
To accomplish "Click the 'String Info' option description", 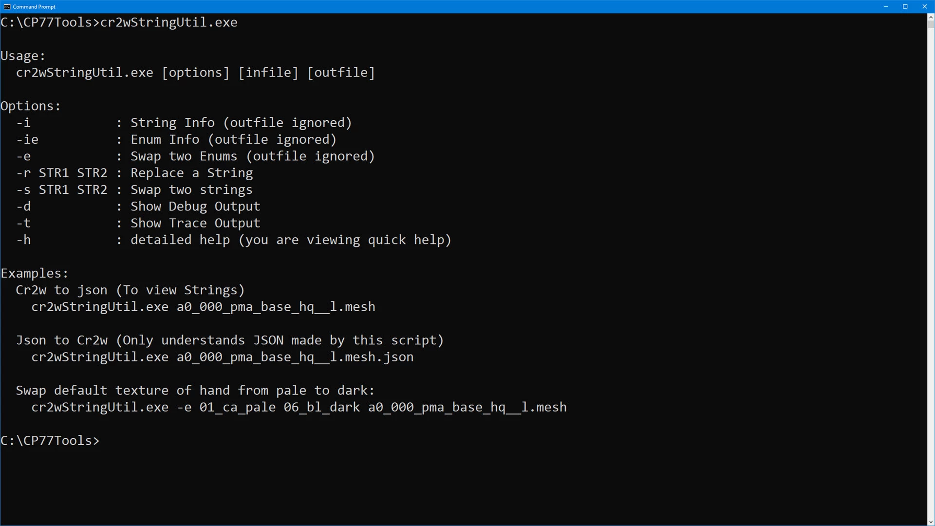I will [172, 123].
